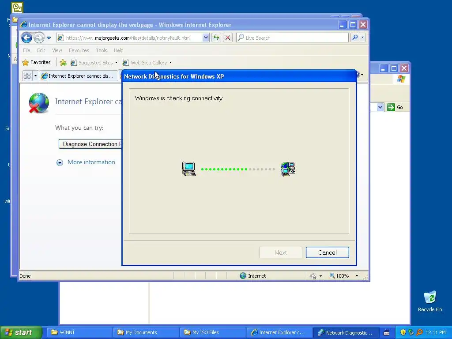Switch to WINNT taskbar button

click(x=79, y=332)
